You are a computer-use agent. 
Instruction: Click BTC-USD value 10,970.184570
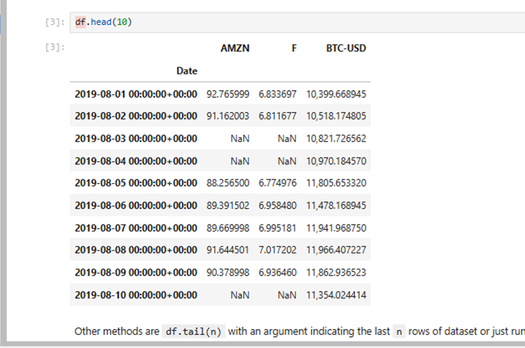coord(336,161)
